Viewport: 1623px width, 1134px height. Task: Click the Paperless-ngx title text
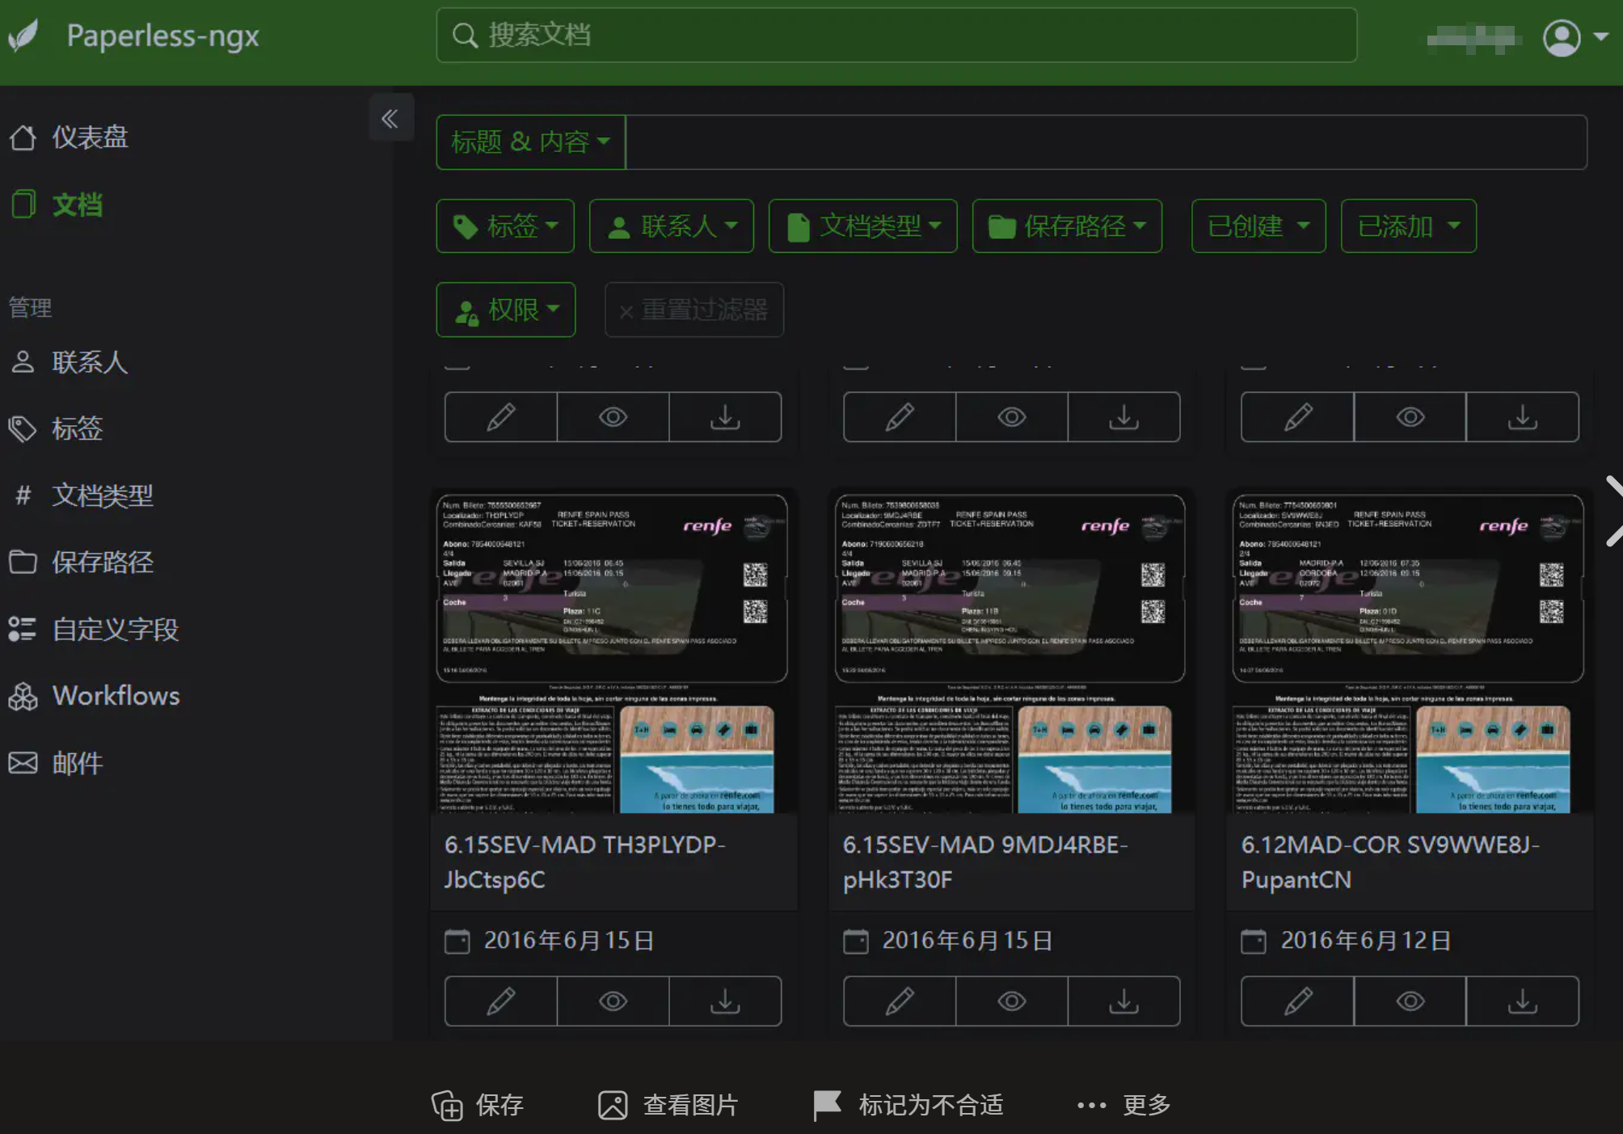[162, 36]
